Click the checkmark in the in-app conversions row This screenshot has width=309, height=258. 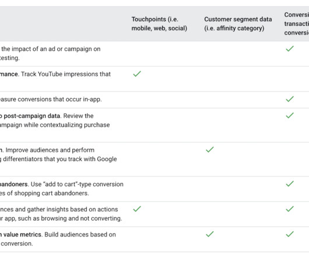tap(290, 99)
